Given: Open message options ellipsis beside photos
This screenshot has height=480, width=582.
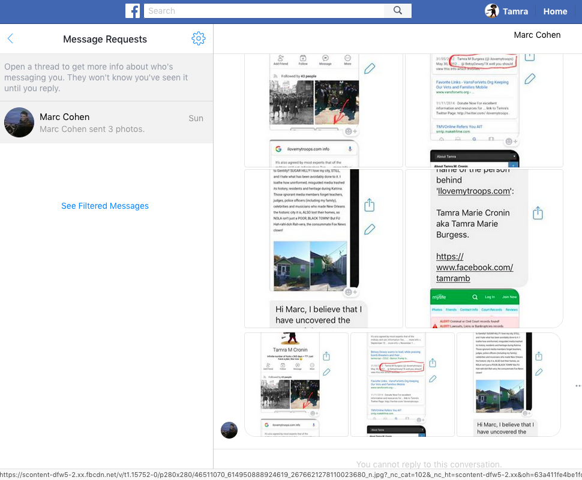Looking at the screenshot, I should coord(578,386).
